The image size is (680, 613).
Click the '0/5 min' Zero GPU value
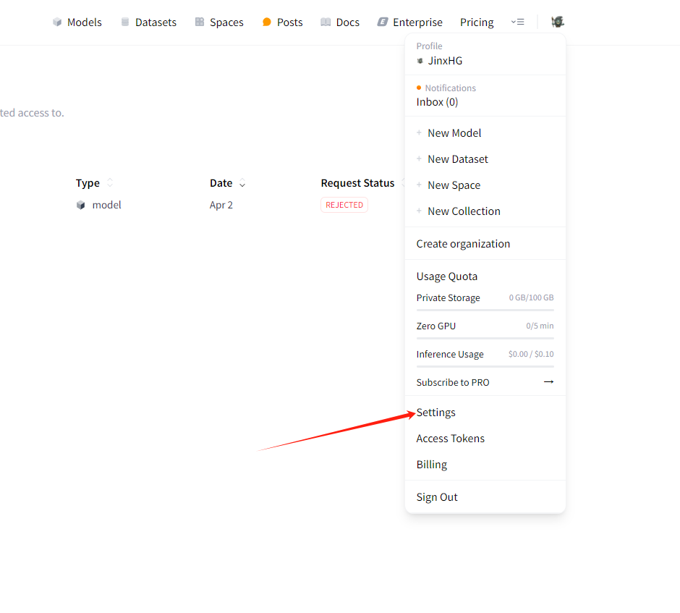(x=540, y=326)
